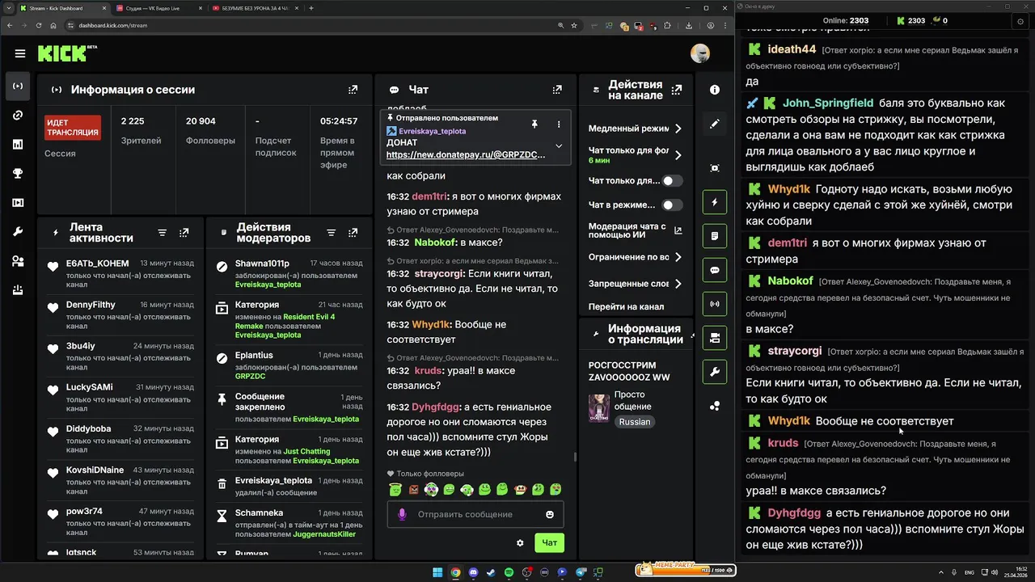
Task: Open the emoji picker in message box
Action: tap(550, 515)
